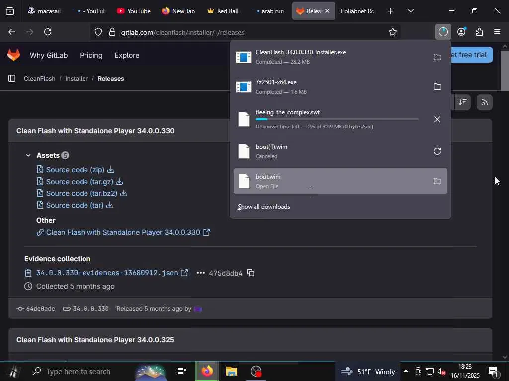This screenshot has width=509, height=381.
Task: Show boot.wim in containing folder
Action: coord(437,181)
